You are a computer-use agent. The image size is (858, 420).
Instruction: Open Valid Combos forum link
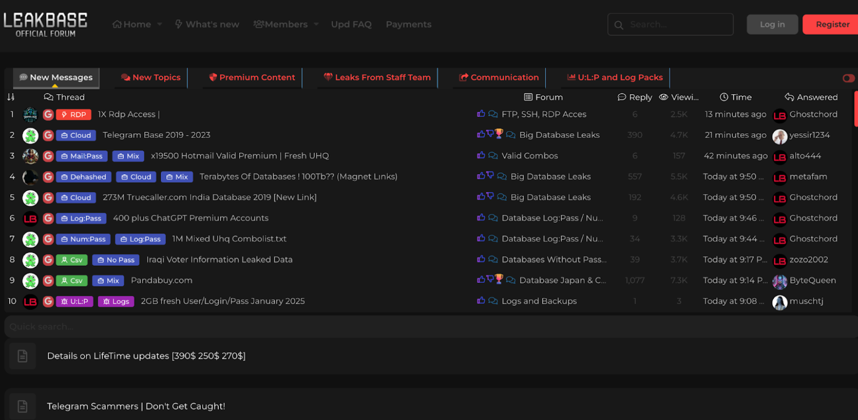point(530,155)
